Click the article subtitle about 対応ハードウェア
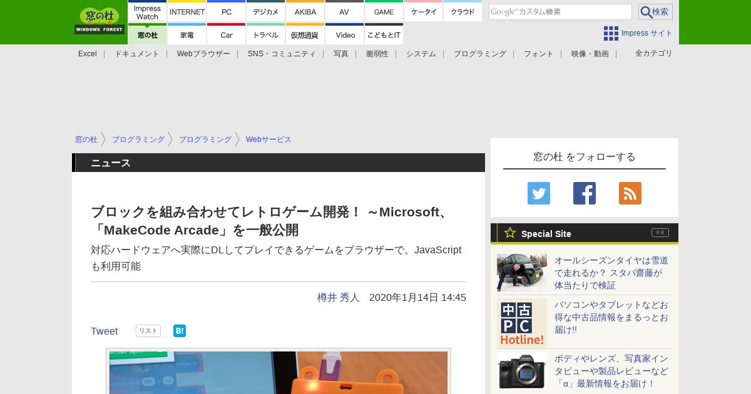The height and width of the screenshot is (394, 751). click(x=276, y=258)
